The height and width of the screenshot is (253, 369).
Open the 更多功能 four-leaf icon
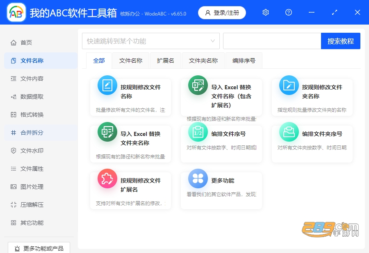tap(198, 178)
